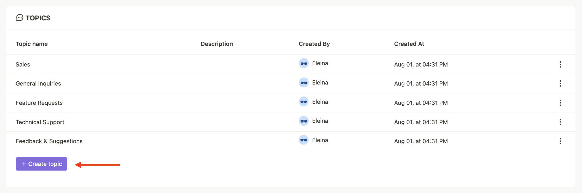The image size is (582, 193).
Task: Click Eleina's avatar in the Technical Support row
Action: point(304,121)
